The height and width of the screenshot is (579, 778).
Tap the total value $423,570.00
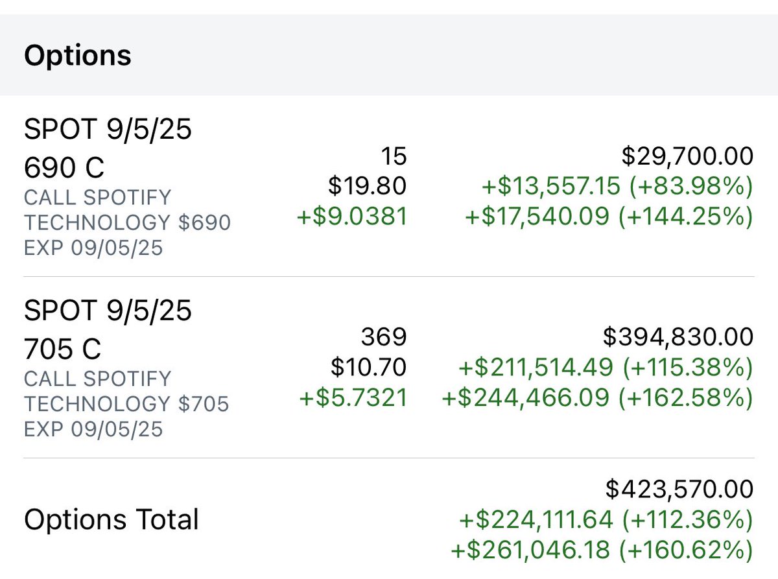(679, 489)
